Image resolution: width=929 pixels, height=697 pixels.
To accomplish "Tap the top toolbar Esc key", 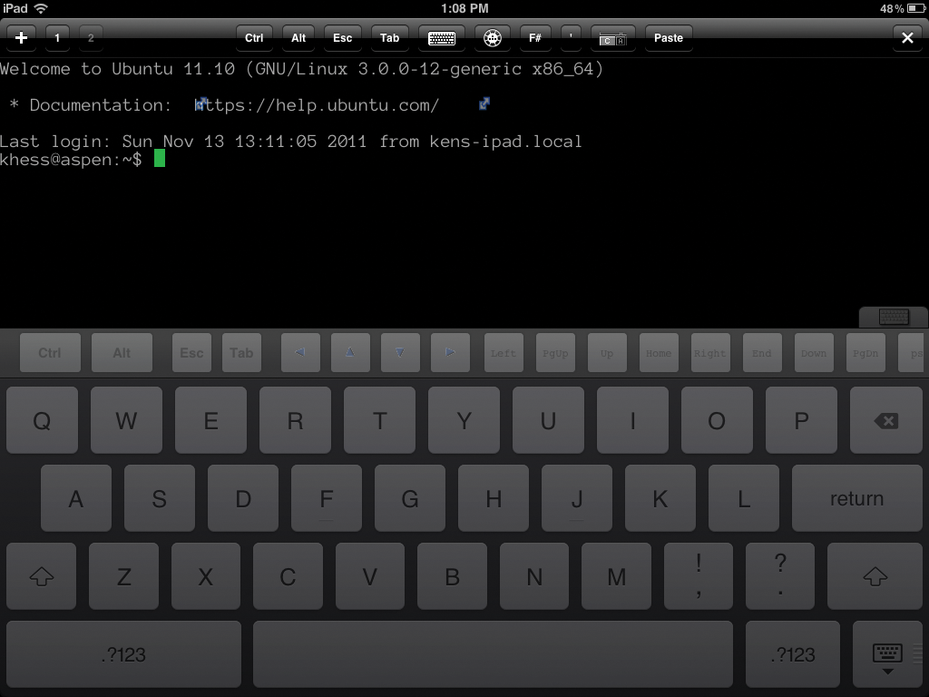I will click(x=342, y=38).
